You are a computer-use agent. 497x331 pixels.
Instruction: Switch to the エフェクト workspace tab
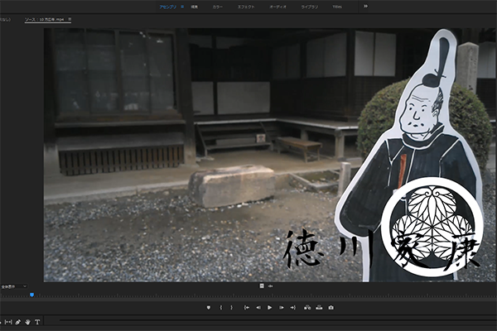246,7
